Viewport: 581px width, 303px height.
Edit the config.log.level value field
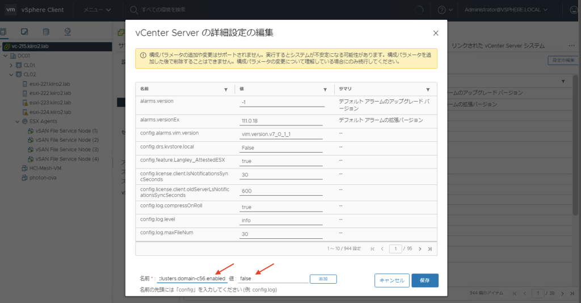click(x=281, y=220)
